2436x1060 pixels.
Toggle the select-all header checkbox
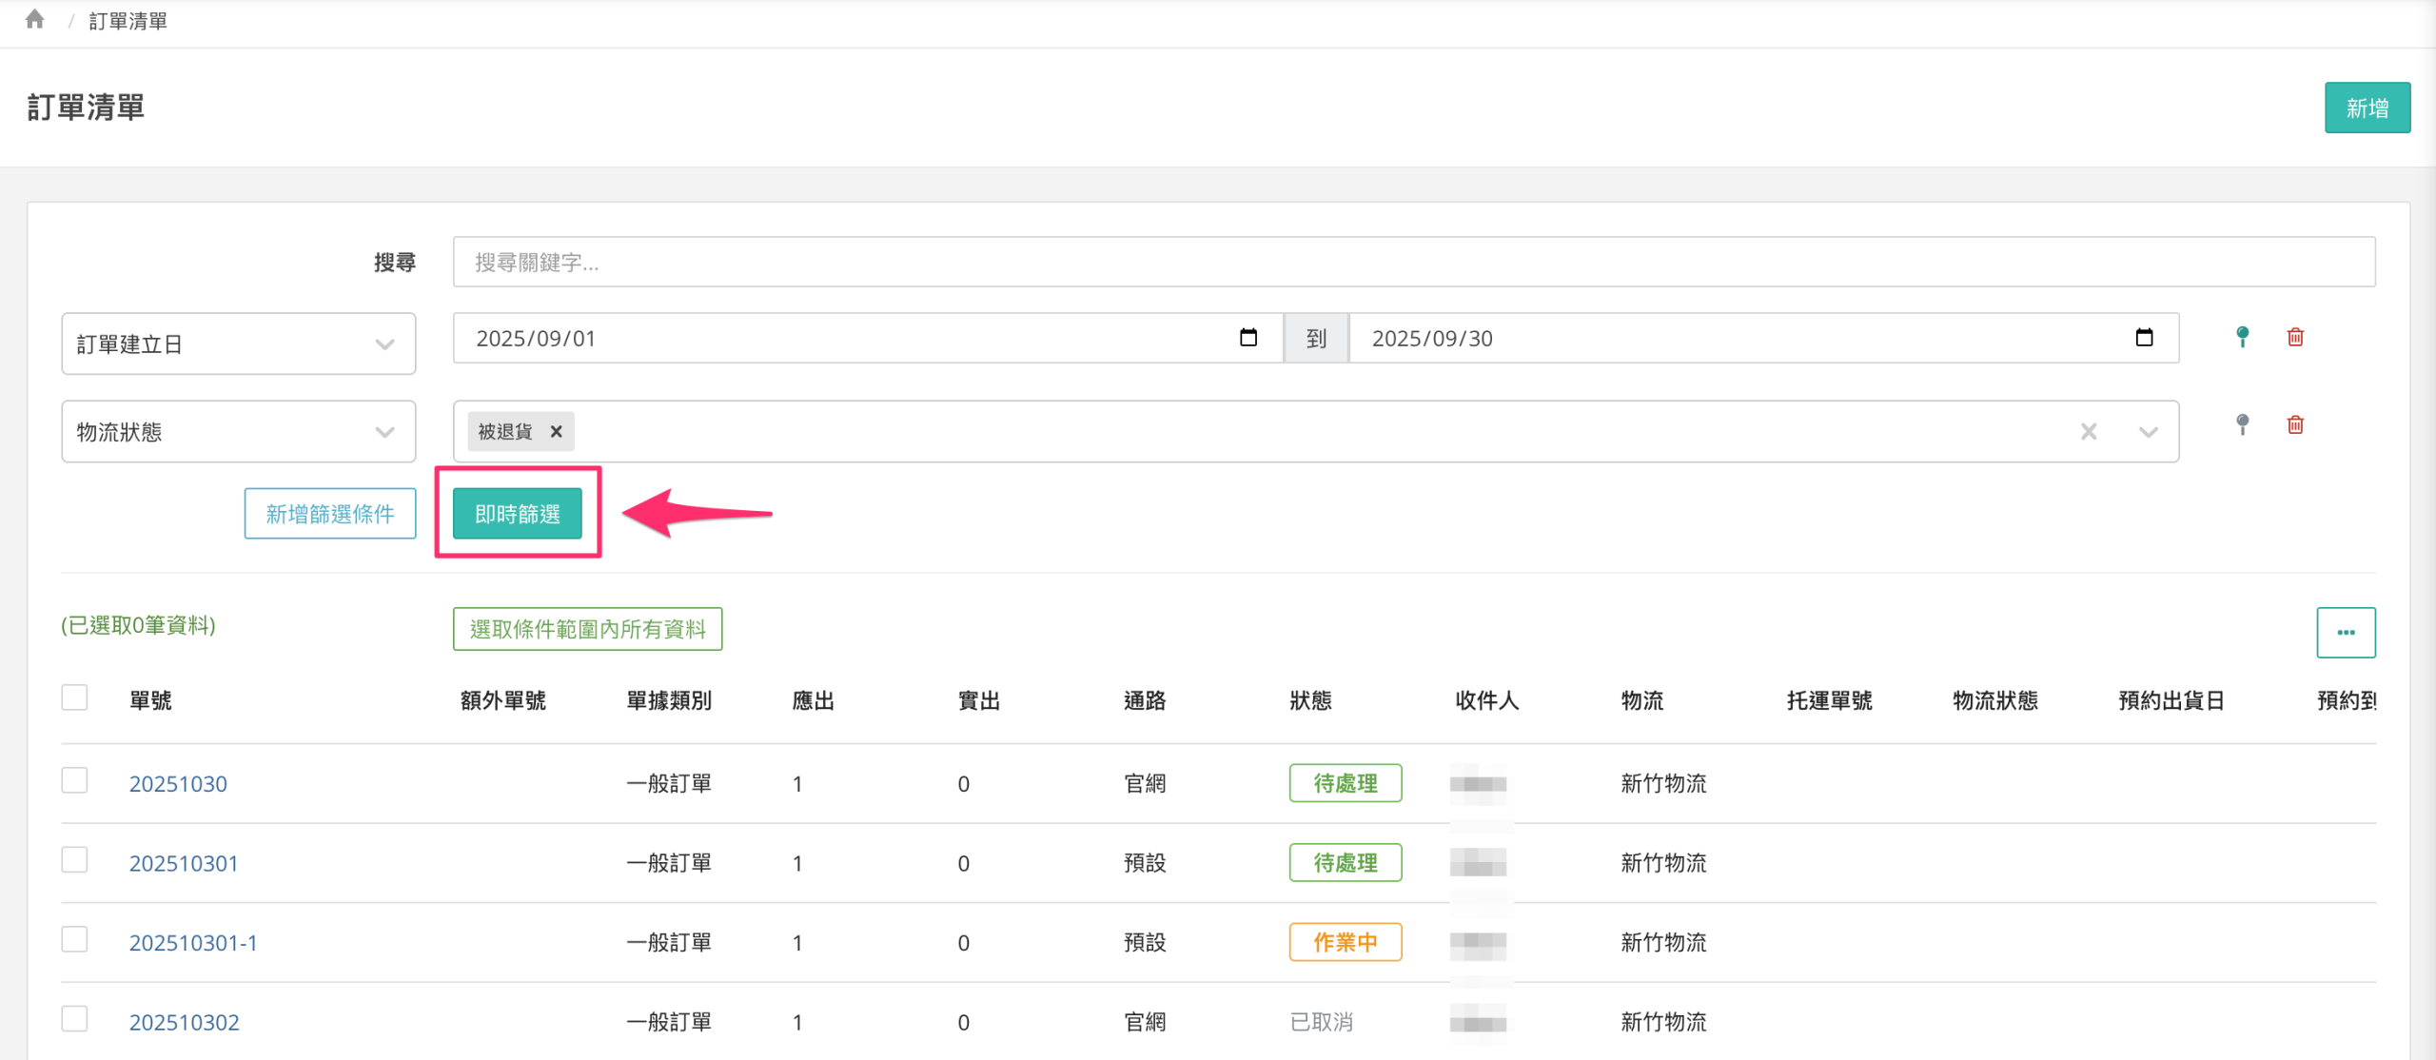point(74,698)
